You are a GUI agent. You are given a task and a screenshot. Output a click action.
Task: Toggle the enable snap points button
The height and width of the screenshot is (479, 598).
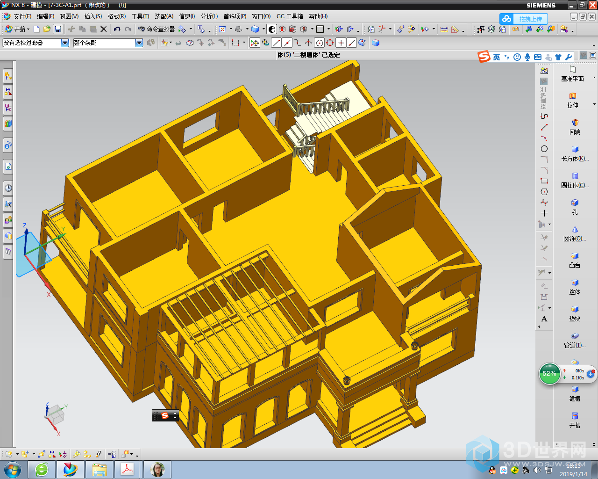(255, 43)
